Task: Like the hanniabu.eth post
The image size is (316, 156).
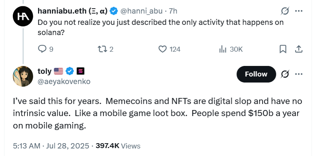Action: tap(163, 49)
